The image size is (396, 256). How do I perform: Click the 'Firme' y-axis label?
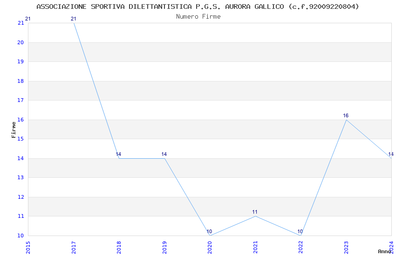tap(14, 130)
